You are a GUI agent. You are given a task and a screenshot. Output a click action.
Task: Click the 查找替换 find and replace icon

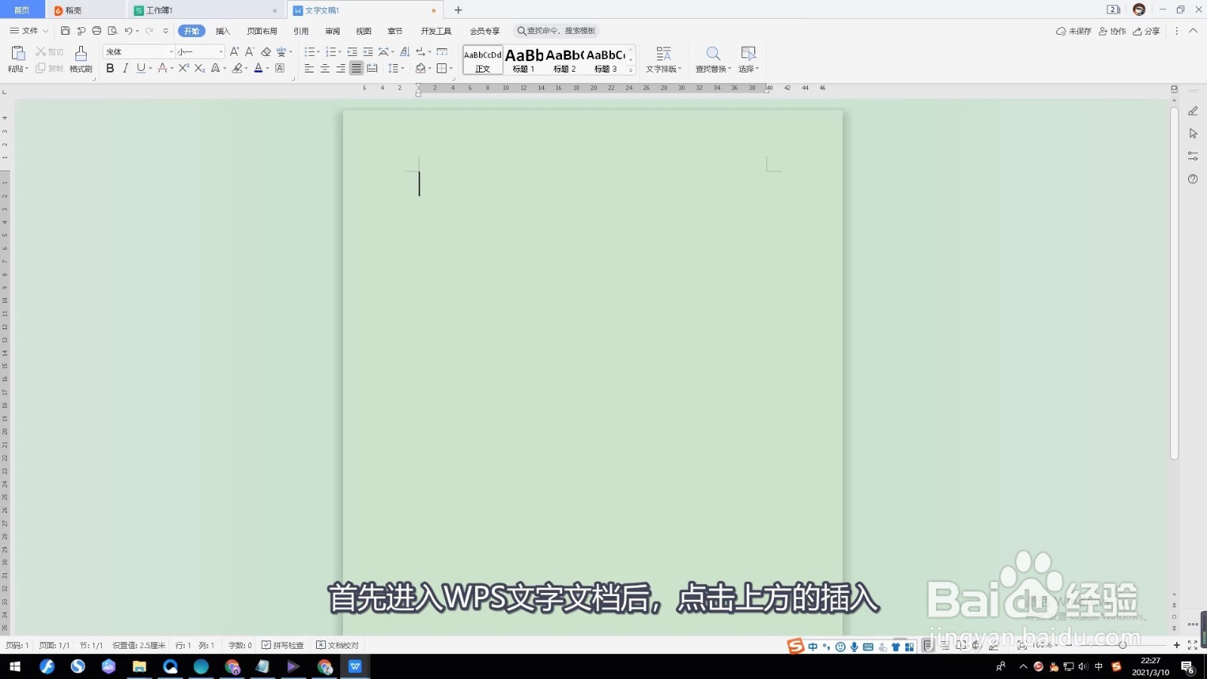coord(713,59)
